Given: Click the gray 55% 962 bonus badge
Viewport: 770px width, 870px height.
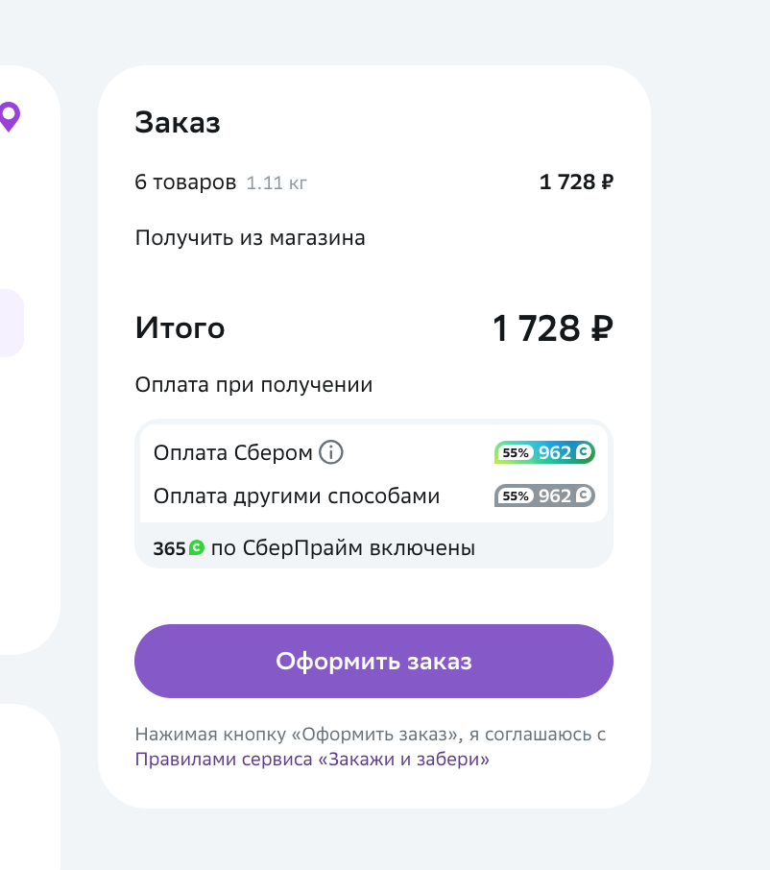Looking at the screenshot, I should pyautogui.click(x=544, y=495).
